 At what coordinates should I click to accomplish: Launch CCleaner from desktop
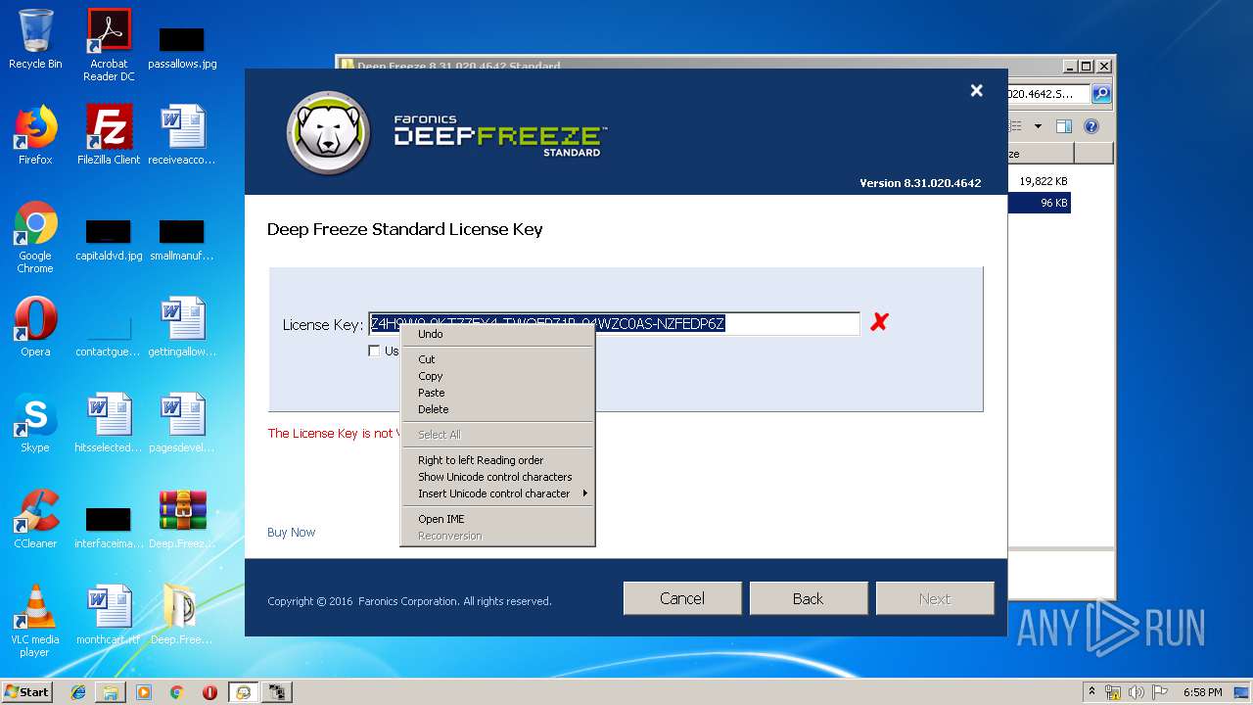click(35, 519)
